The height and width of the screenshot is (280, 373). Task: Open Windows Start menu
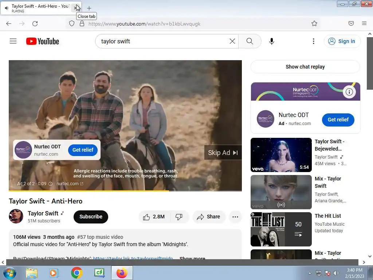[9, 273]
